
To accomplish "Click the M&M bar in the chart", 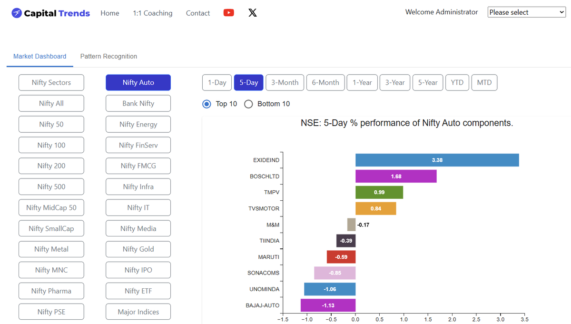I will [x=351, y=225].
